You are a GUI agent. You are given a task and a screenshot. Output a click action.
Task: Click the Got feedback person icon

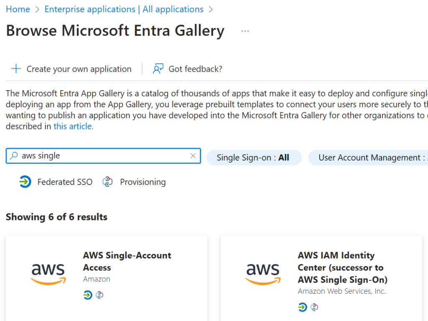[x=158, y=69]
